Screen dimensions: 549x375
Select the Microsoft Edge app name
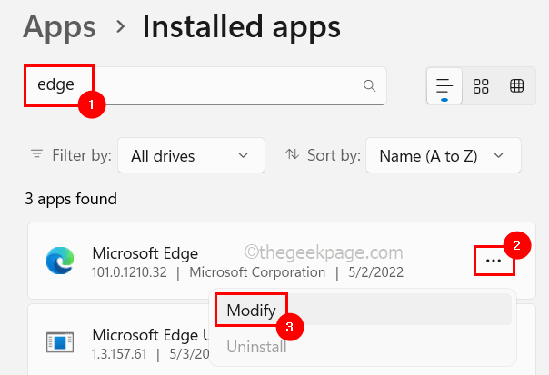pyautogui.click(x=145, y=252)
